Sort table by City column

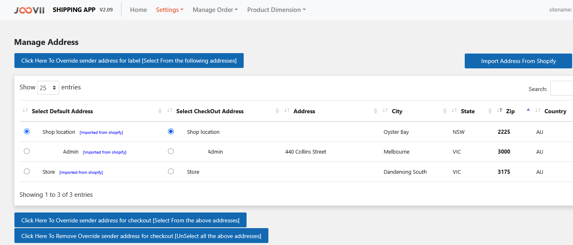(397, 111)
